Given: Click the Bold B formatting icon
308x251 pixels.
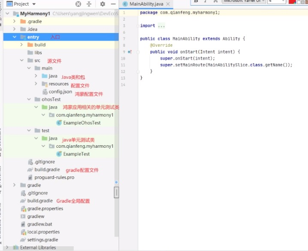Looking at the screenshot, I should click(x=196, y=1).
